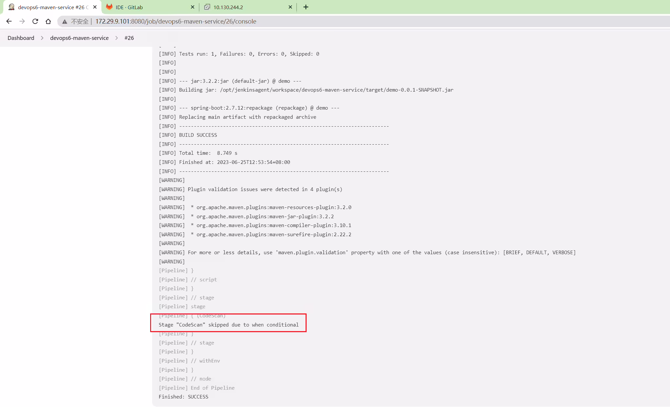Click the GitLab fox favicon
Viewport: 670px width, 407px height.
(x=109, y=7)
